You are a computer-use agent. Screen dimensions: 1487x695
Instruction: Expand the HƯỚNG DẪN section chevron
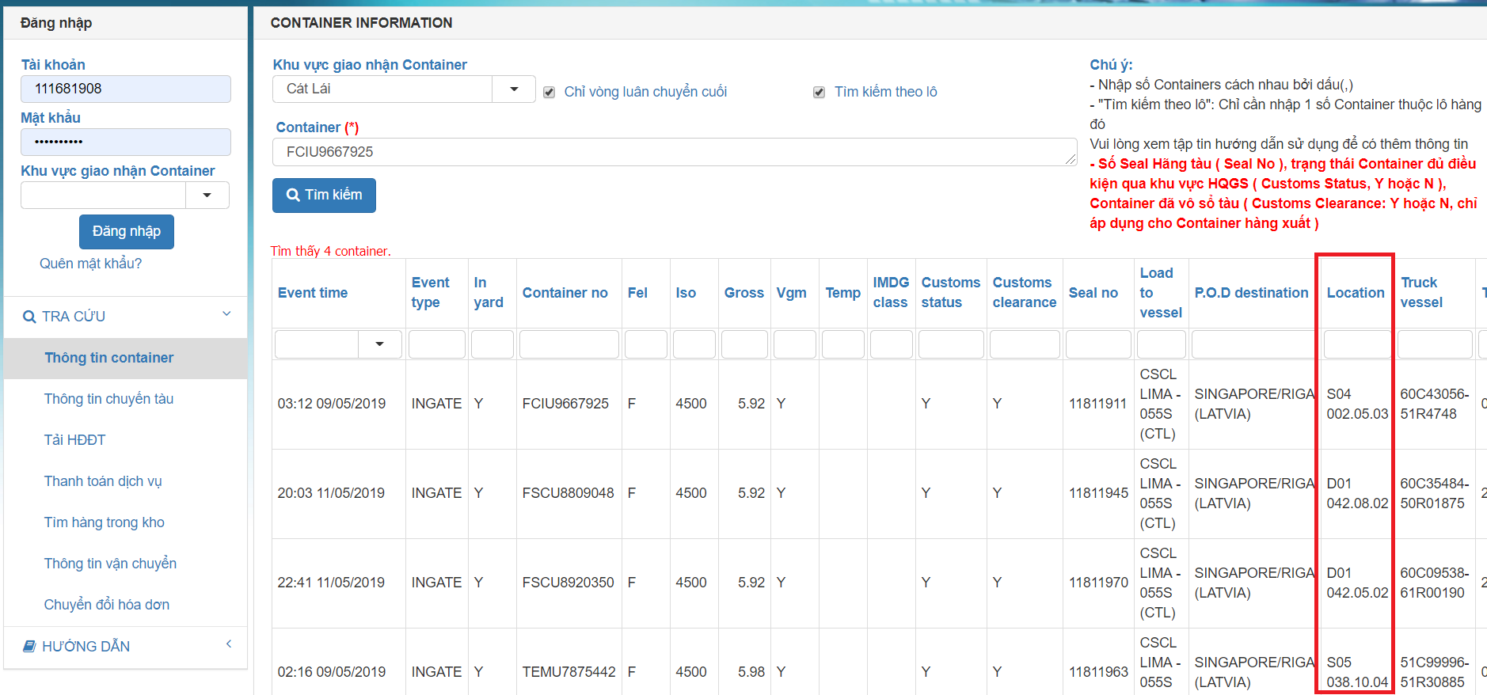228,644
